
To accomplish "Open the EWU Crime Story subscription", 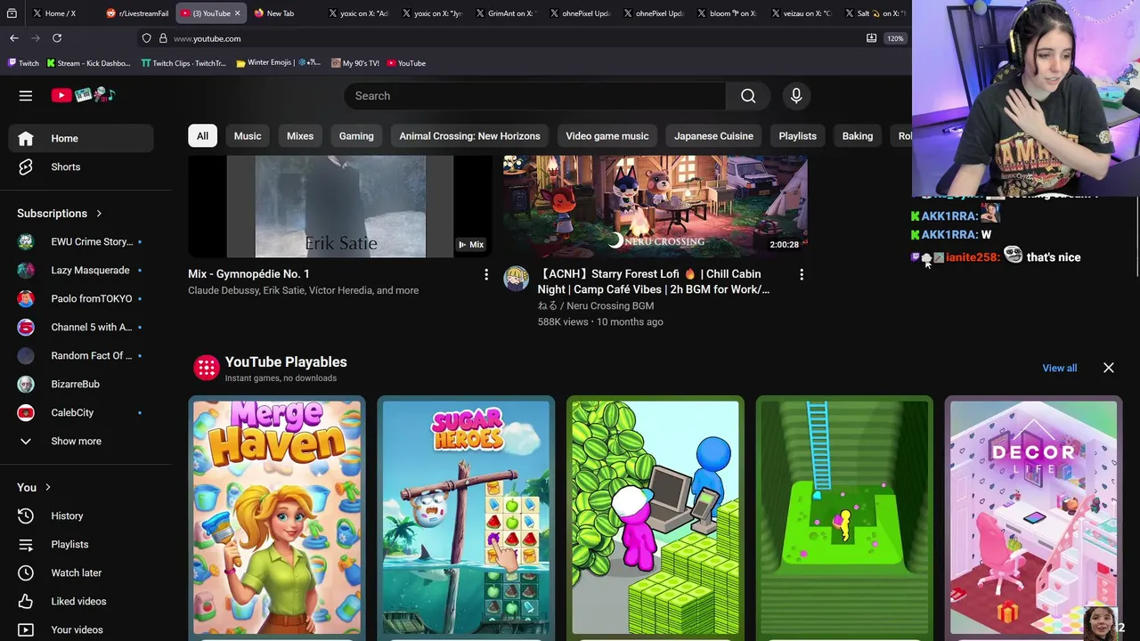I will pyautogui.click(x=81, y=241).
